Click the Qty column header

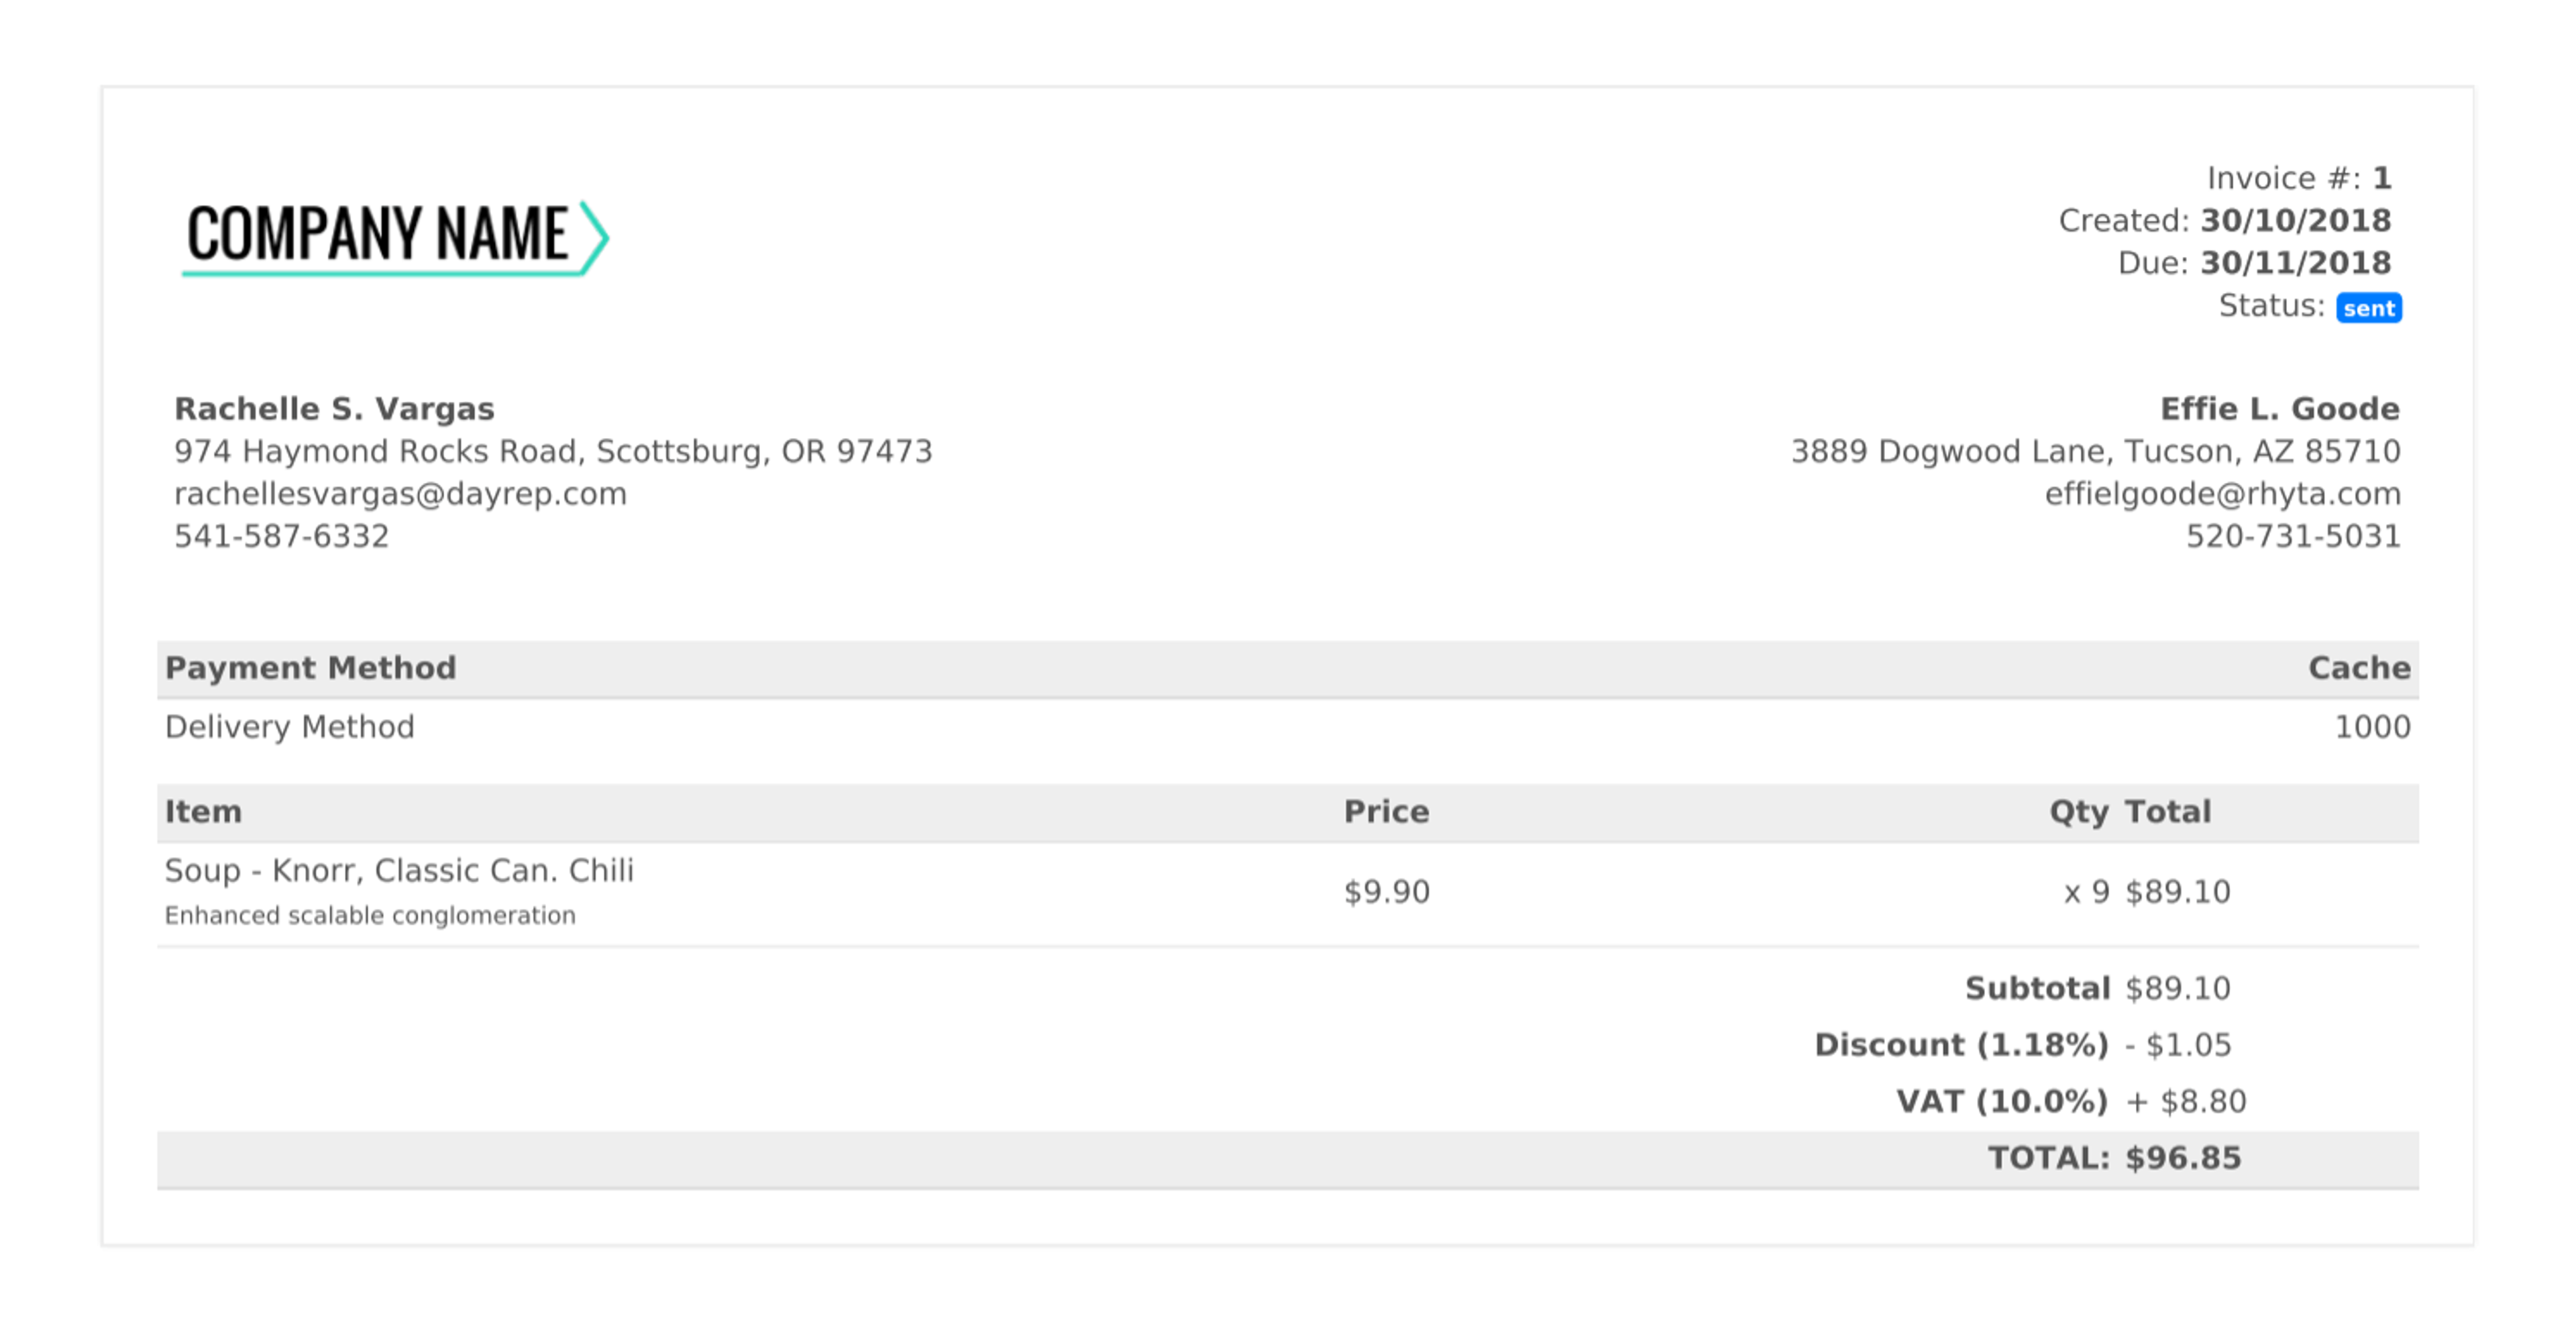click(x=2078, y=812)
